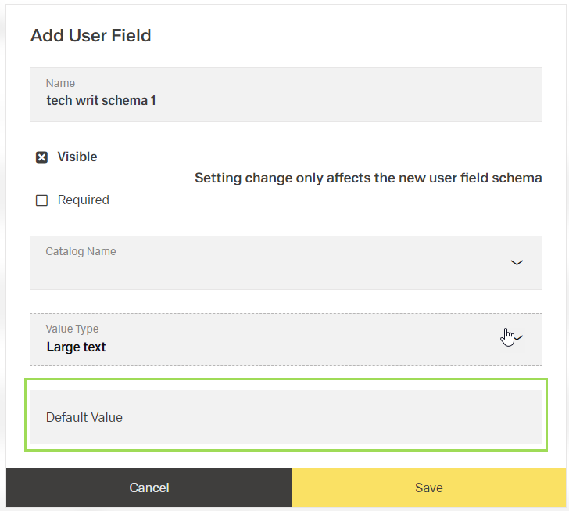Click the Visible label text
Image resolution: width=569 pixels, height=511 pixels.
[x=77, y=157]
